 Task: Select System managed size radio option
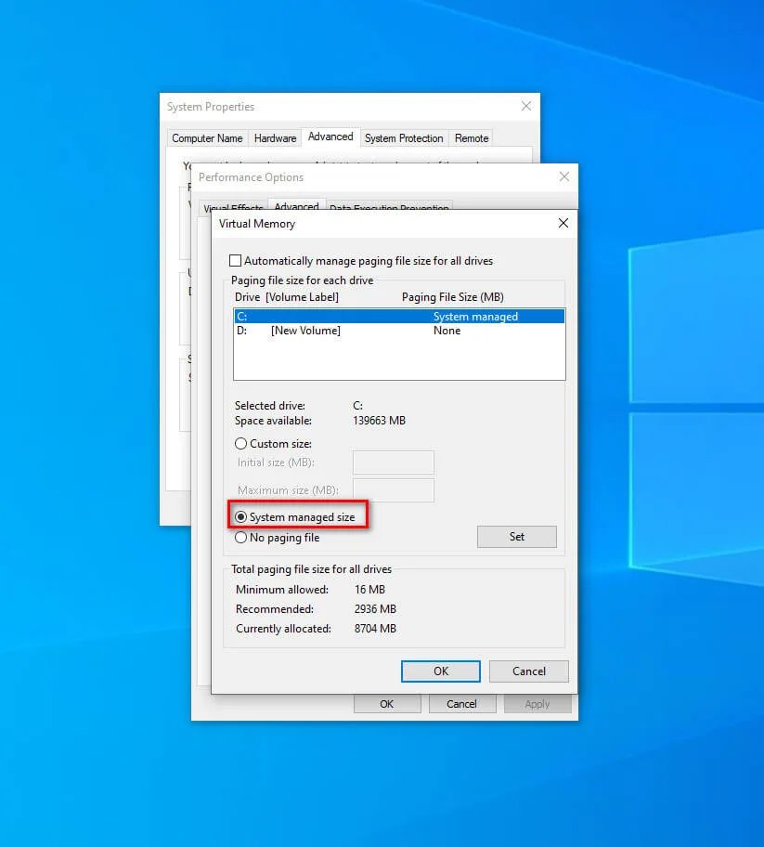click(x=240, y=517)
